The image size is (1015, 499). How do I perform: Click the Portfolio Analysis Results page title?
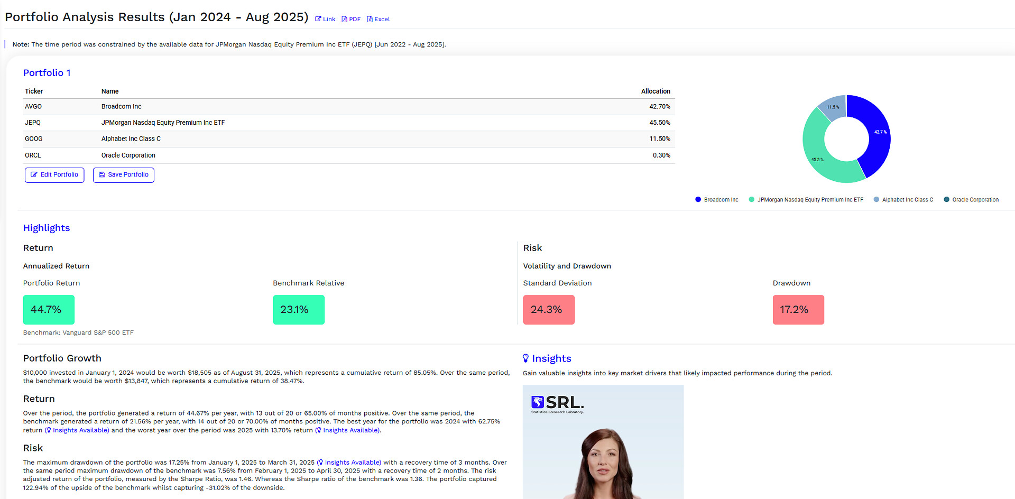(x=156, y=17)
